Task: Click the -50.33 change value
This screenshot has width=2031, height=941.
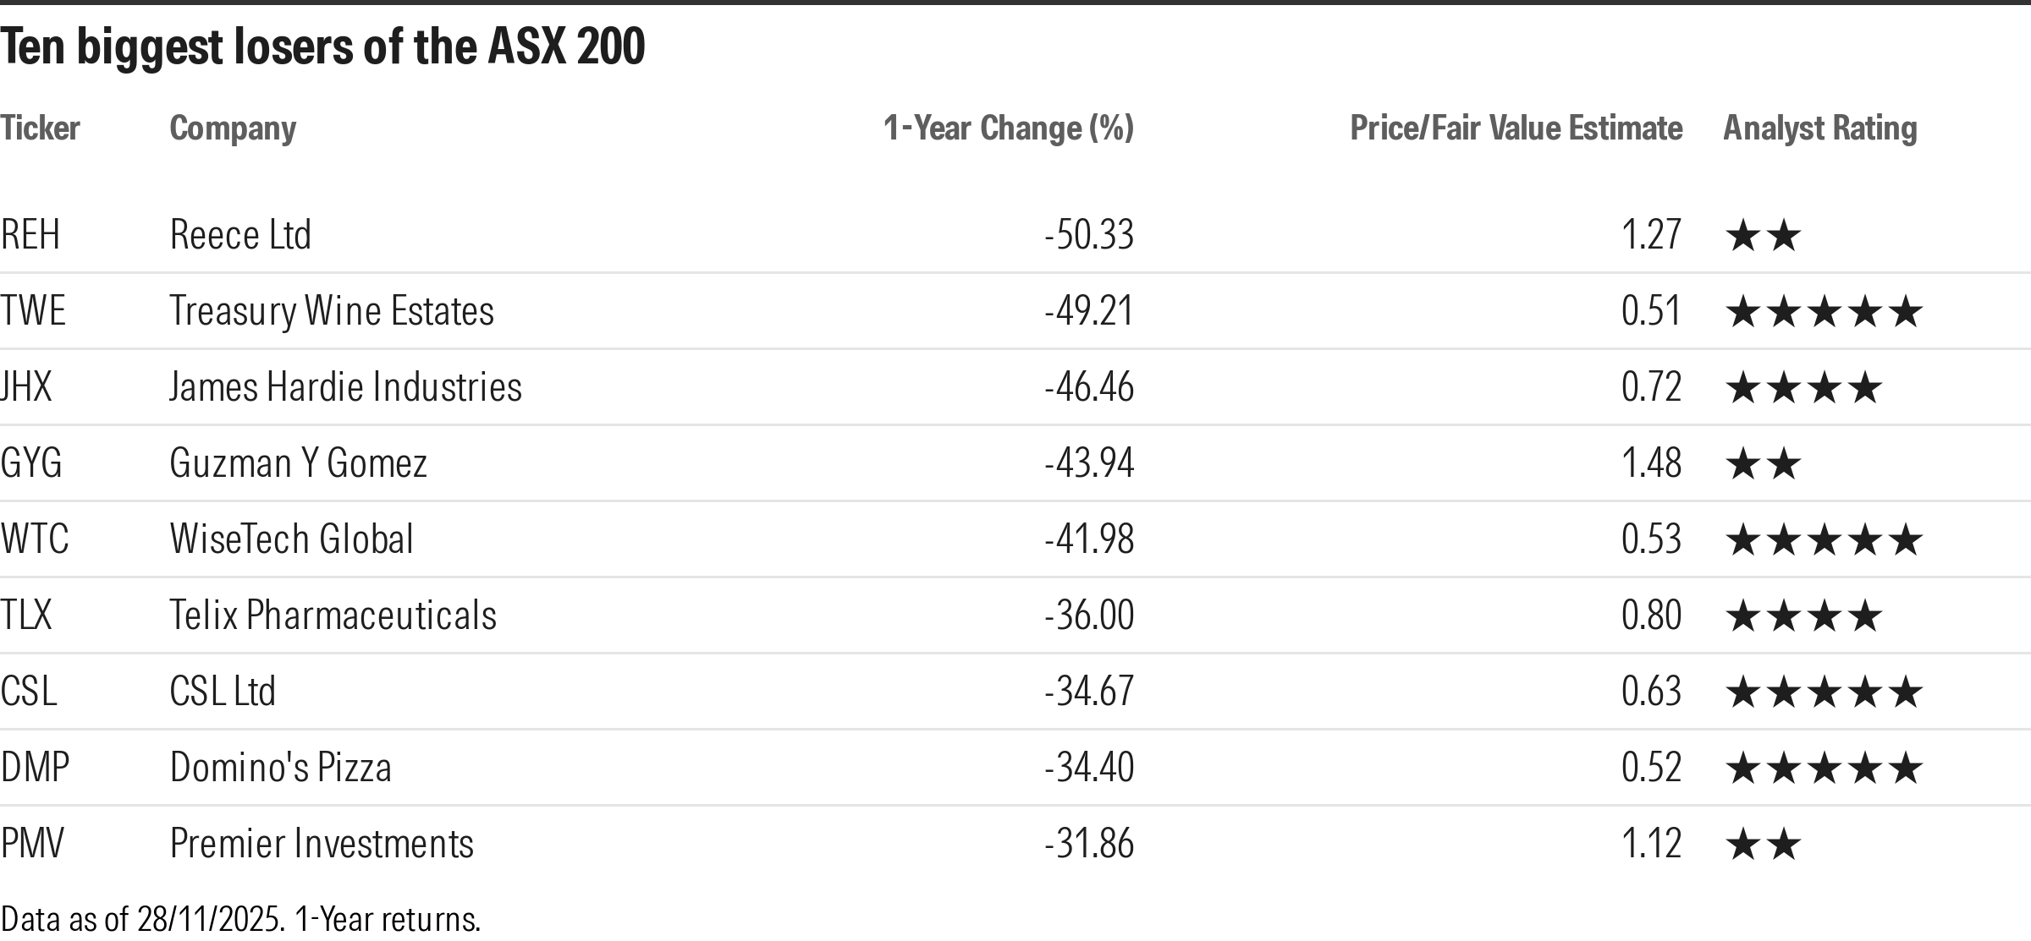Action: click(1088, 235)
